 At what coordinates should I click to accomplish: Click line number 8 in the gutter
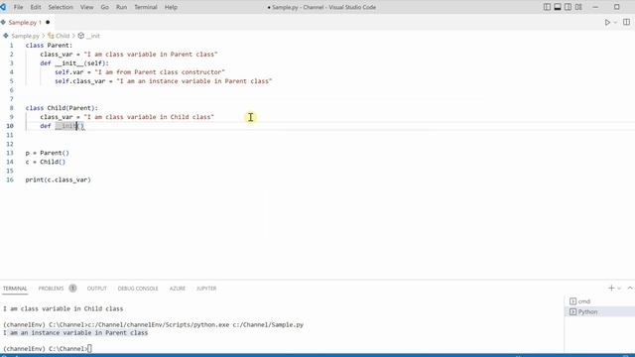[x=11, y=108]
